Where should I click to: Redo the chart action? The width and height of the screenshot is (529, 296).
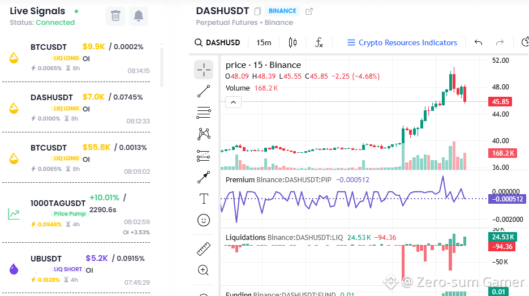click(x=500, y=42)
